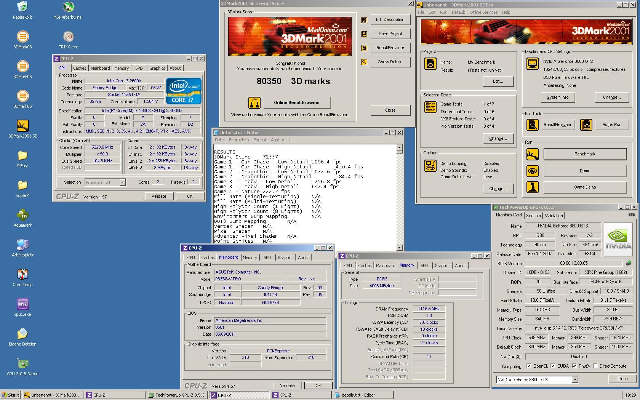Click the Show Details magnifier icon
The image size is (640, 400).
(364, 62)
